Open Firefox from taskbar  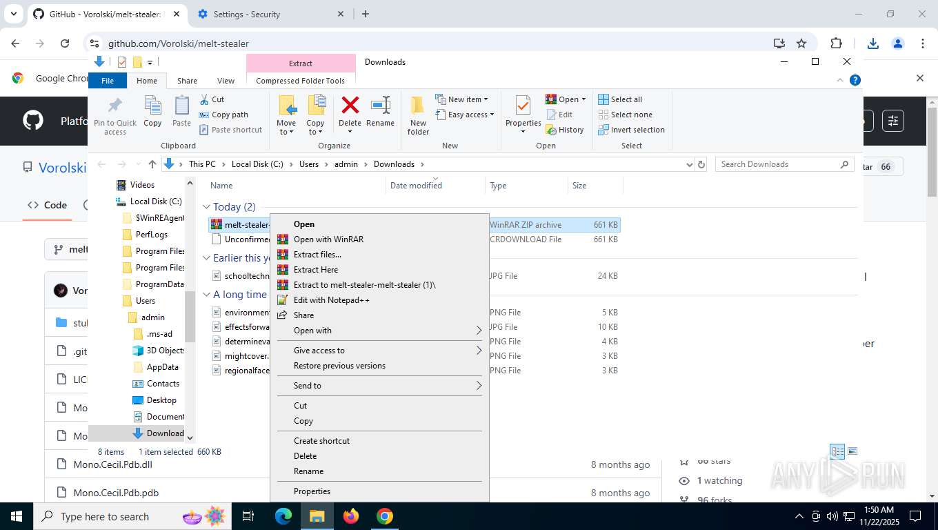pos(351,516)
